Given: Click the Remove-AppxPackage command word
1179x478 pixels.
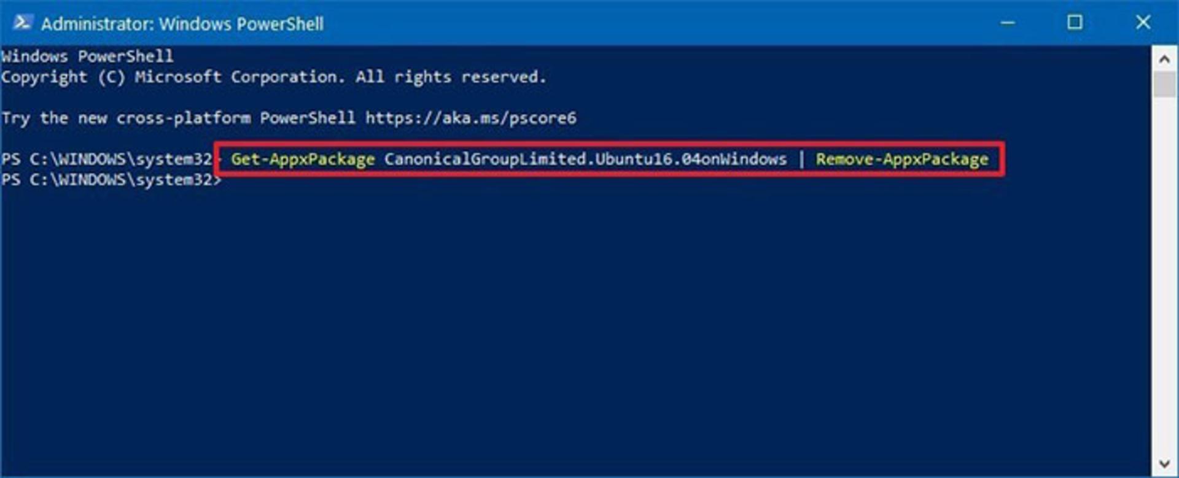Looking at the screenshot, I should pos(902,159).
